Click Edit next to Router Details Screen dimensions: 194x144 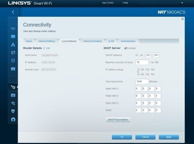[48, 48]
